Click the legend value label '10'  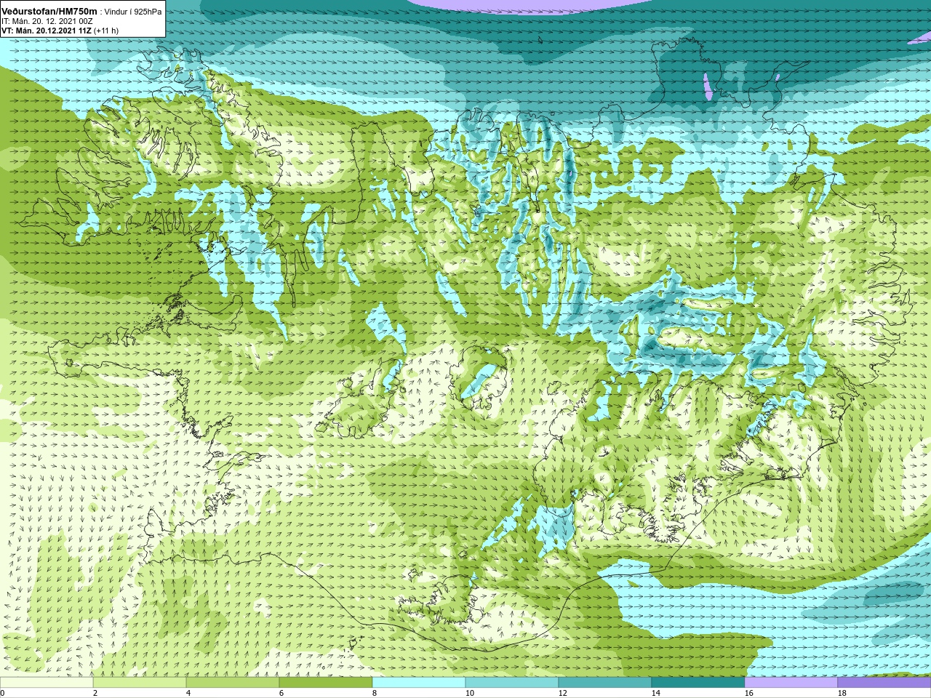point(470,694)
